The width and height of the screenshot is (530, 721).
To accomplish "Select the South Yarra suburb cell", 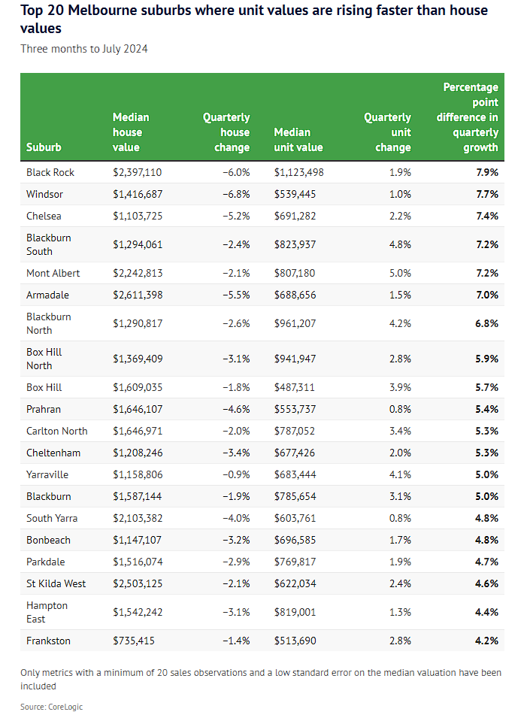I will 52,518.
